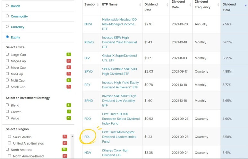This screenshot has height=159, width=248.
Task: Check the North America-Broad checkbox
Action: coord(10,156)
